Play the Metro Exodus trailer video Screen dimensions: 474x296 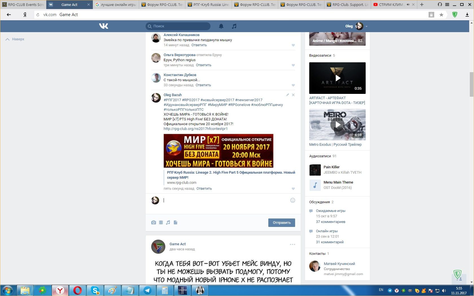(x=337, y=125)
